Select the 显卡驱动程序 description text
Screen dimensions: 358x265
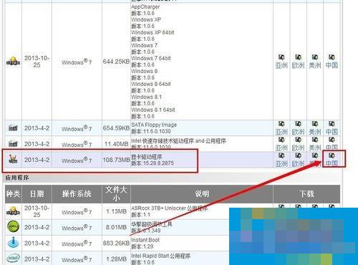click(147, 157)
